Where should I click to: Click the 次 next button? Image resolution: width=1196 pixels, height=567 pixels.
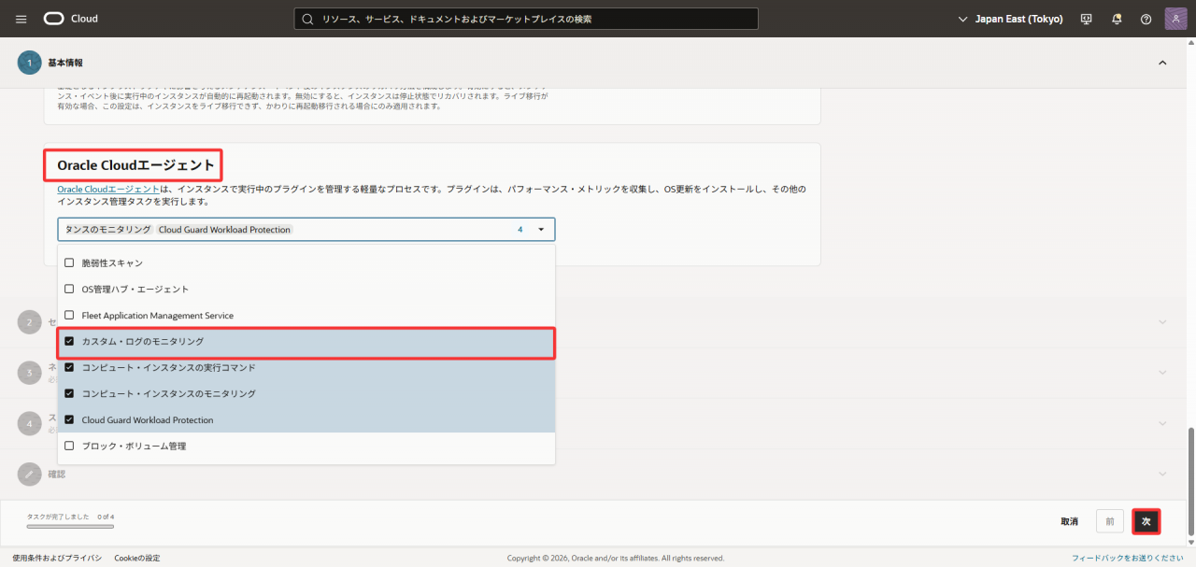tap(1146, 521)
